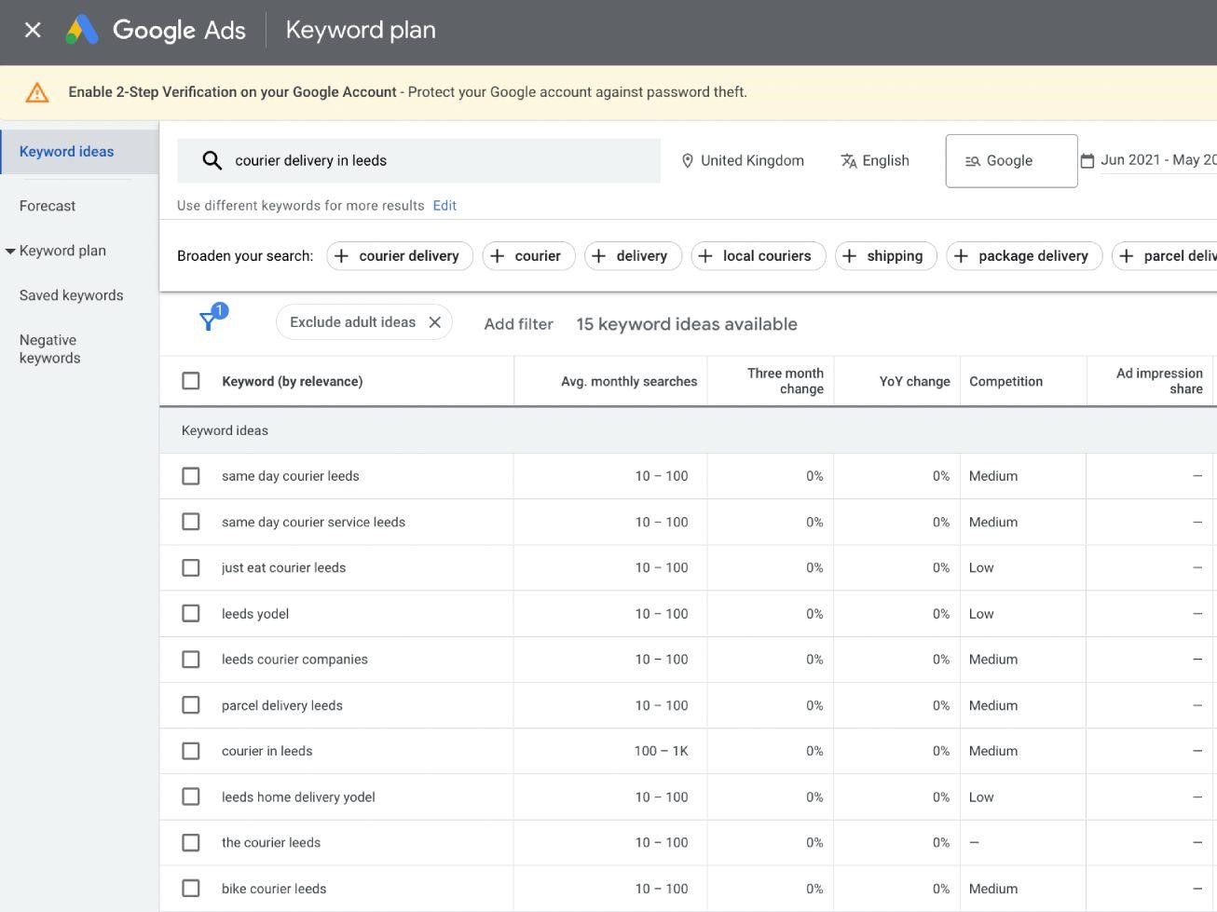
Task: Sort by Three month change column header
Action: [785, 381]
